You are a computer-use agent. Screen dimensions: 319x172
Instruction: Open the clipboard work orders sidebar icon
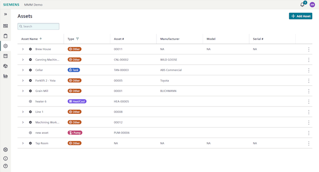pos(6,36)
